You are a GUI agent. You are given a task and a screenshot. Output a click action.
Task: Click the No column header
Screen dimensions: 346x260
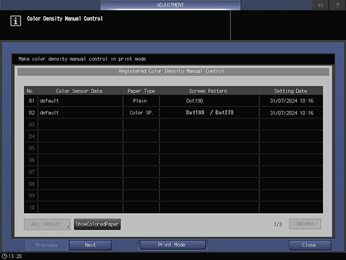tap(31, 91)
